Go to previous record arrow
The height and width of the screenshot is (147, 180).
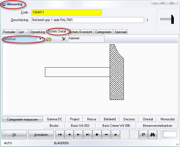pyautogui.click(x=69, y=135)
